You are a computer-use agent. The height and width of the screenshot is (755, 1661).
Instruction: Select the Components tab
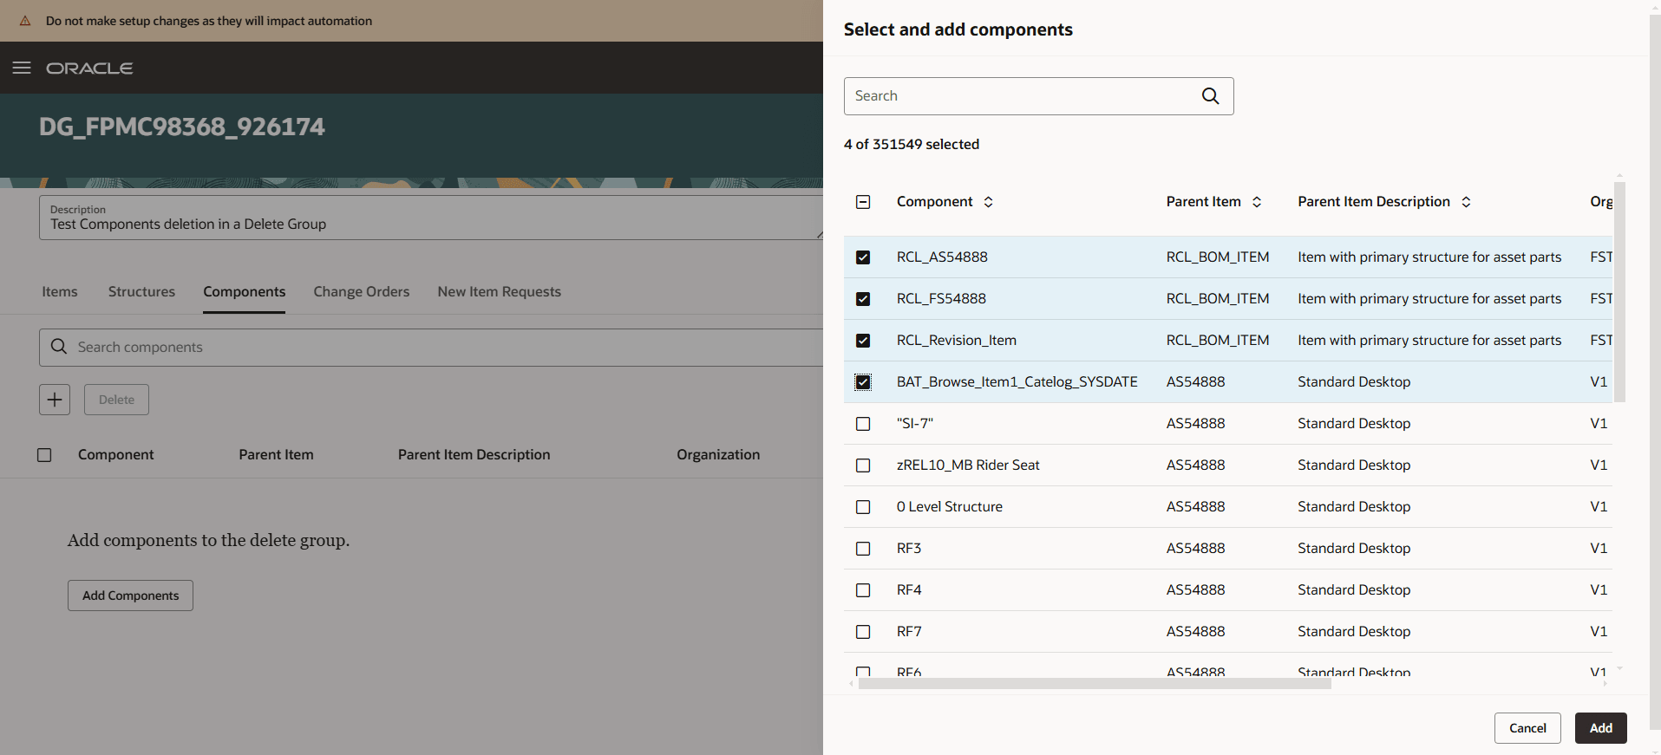[x=245, y=292]
